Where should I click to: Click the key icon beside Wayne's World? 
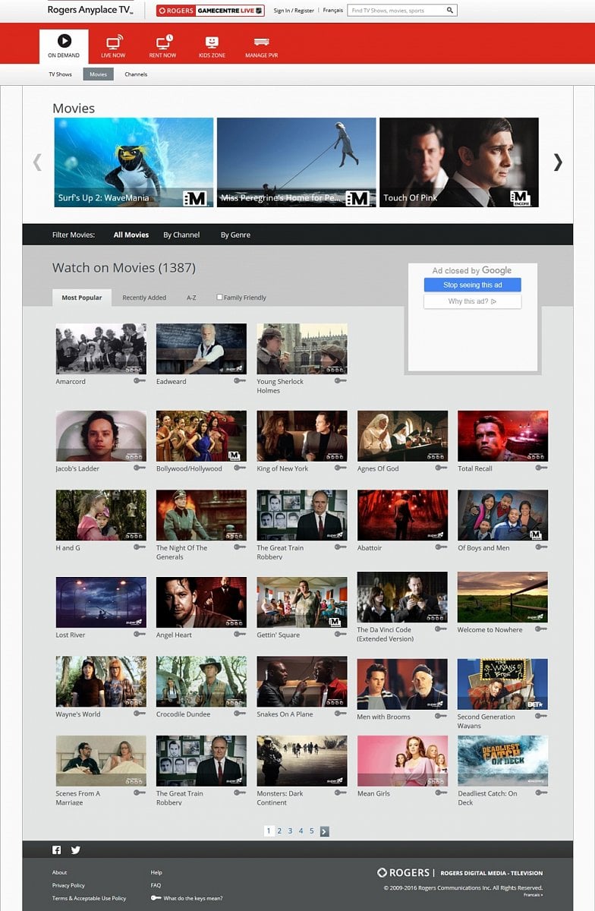click(140, 713)
